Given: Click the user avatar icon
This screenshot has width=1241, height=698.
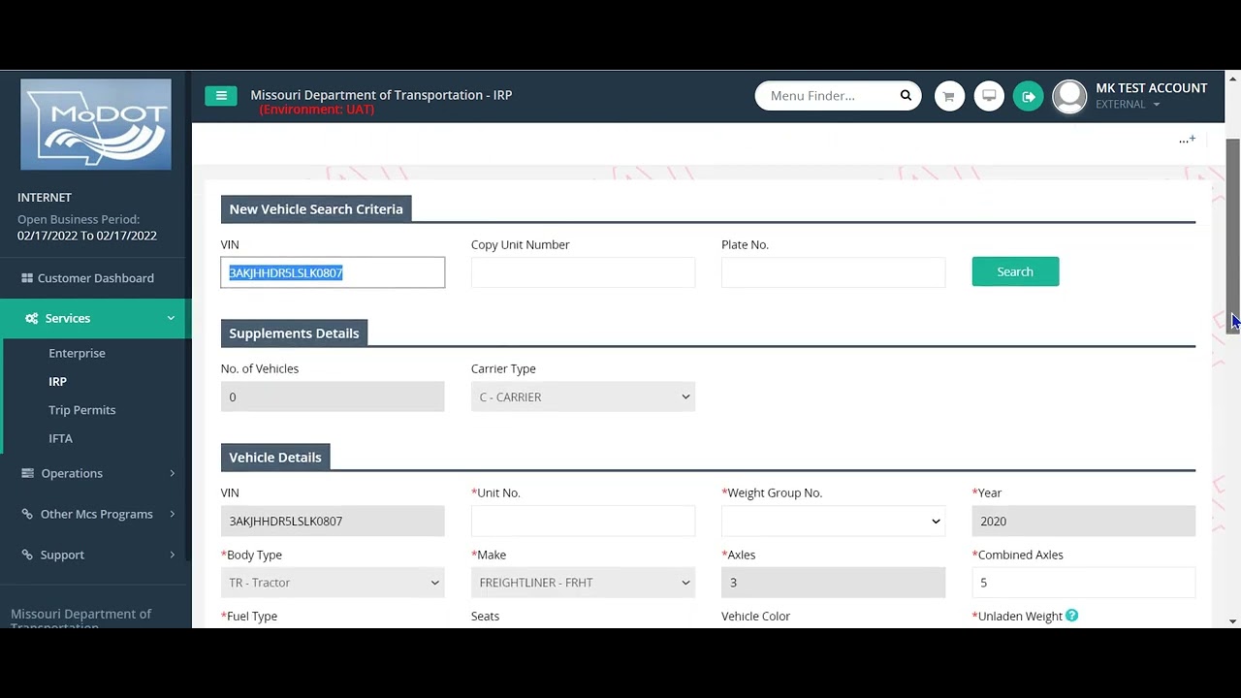Looking at the screenshot, I should tap(1069, 96).
